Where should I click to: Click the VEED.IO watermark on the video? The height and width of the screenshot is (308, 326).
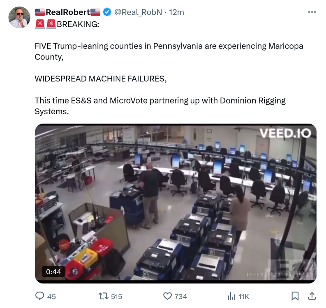click(285, 133)
